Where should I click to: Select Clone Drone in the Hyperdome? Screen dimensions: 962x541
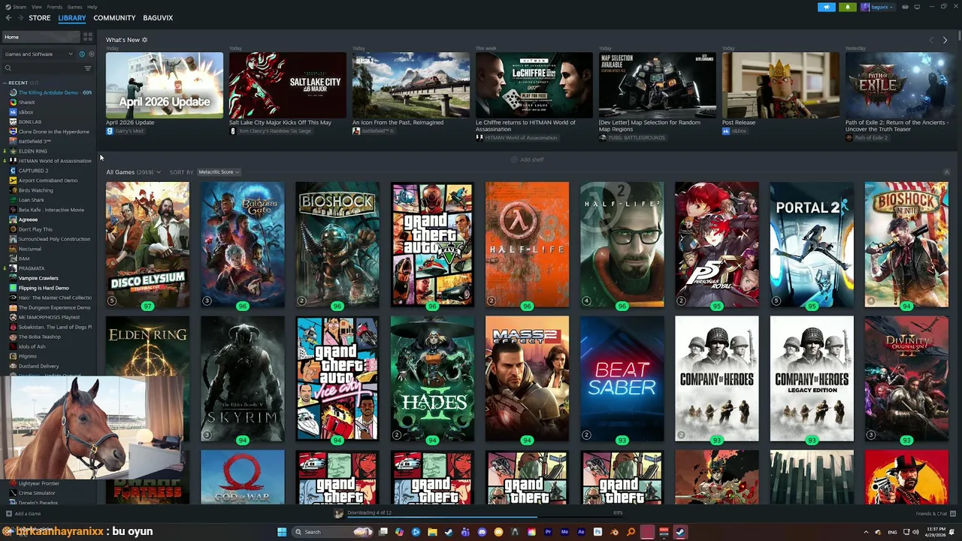(50, 131)
